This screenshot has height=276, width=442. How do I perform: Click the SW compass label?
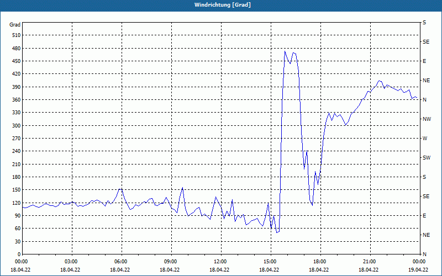[427, 158]
